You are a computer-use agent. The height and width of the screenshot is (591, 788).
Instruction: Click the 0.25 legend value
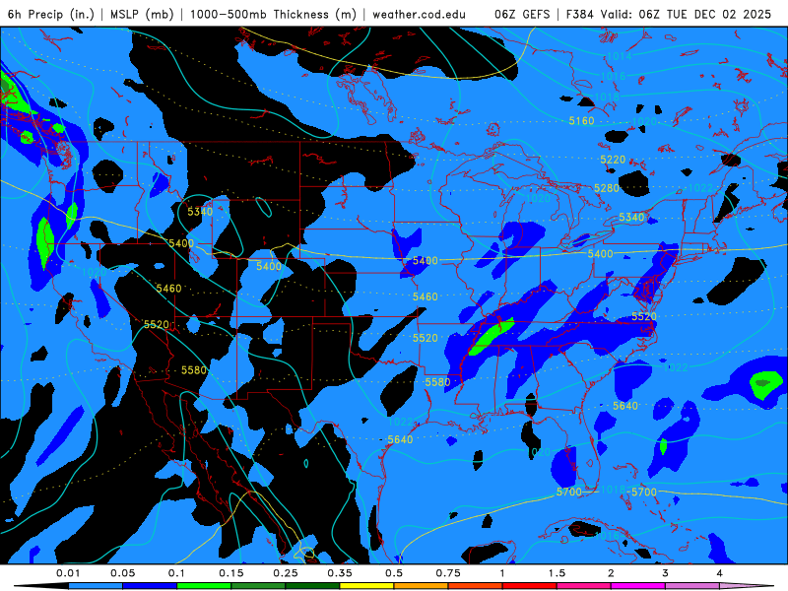pos(286,573)
